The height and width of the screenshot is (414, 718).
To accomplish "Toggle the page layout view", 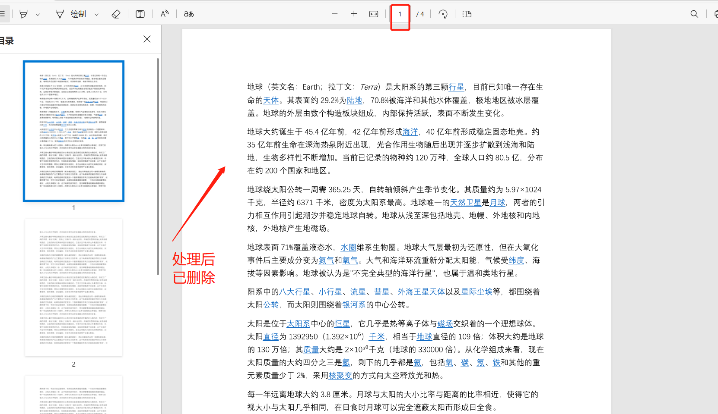I will pyautogui.click(x=467, y=14).
